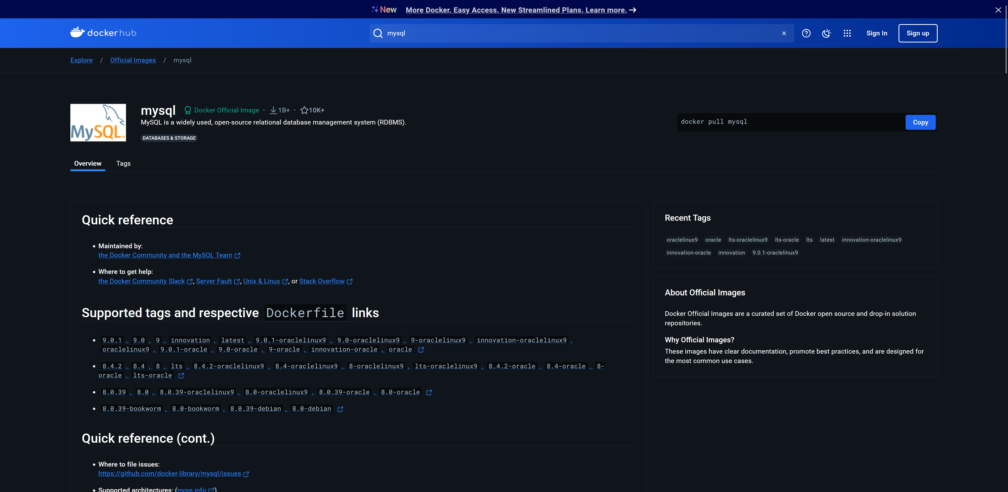Viewport: 1008px width, 492px height.
Task: Click the latest Dockerfile tag link
Action: pos(232,340)
